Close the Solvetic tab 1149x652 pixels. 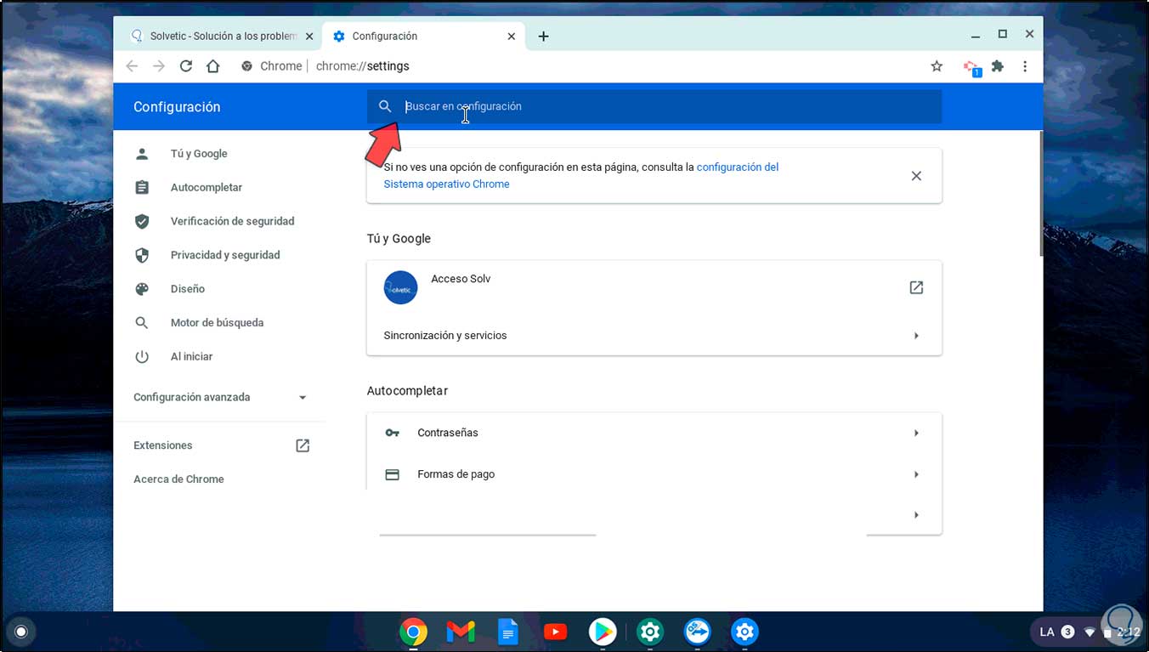(309, 36)
